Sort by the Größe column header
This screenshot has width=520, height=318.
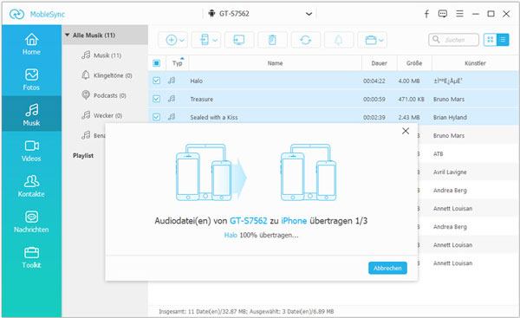[414, 63]
